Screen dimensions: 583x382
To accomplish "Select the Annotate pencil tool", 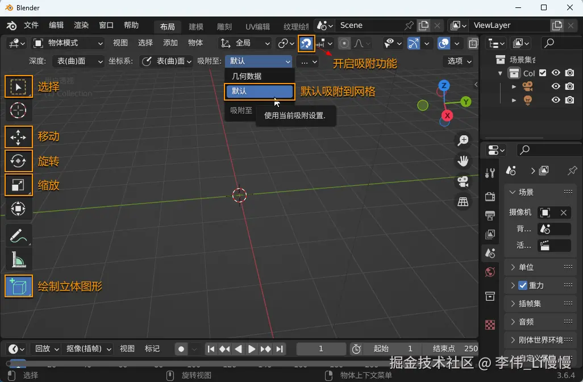I will 18,235.
